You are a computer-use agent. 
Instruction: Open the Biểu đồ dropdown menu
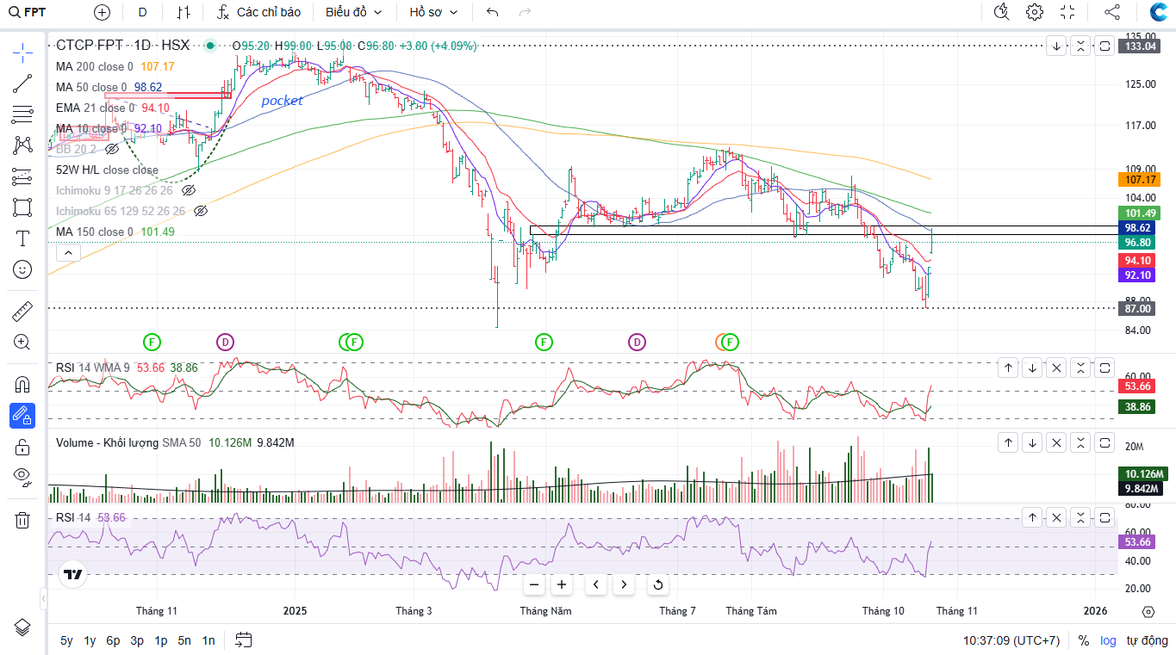coord(353,12)
